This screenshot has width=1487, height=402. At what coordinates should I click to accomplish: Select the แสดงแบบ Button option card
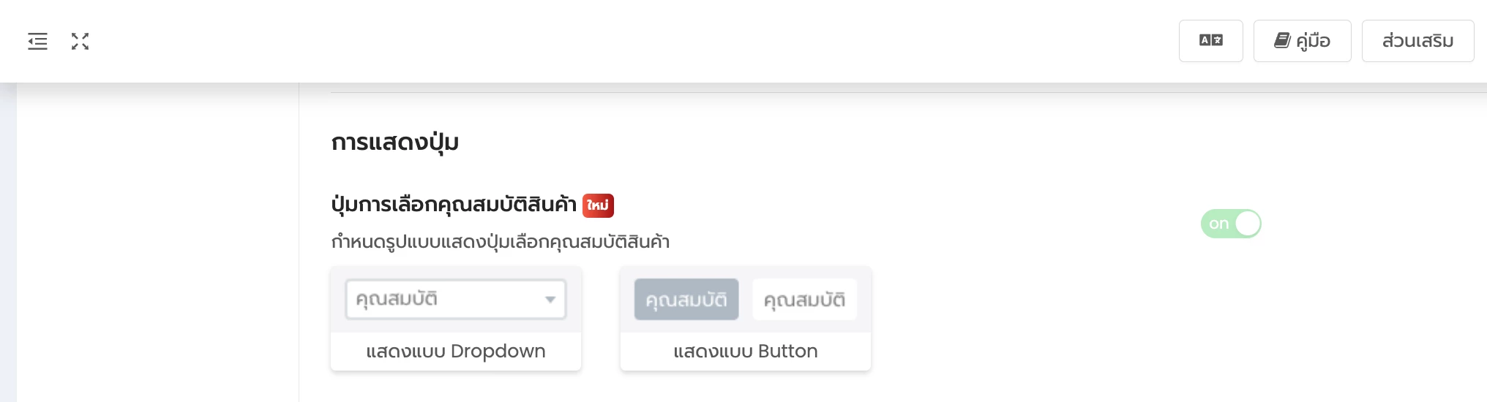coord(746,319)
